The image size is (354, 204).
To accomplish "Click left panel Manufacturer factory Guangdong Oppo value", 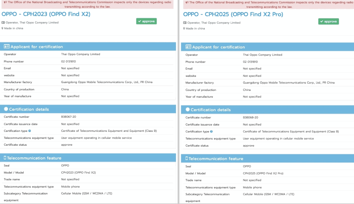I will 107,82.
